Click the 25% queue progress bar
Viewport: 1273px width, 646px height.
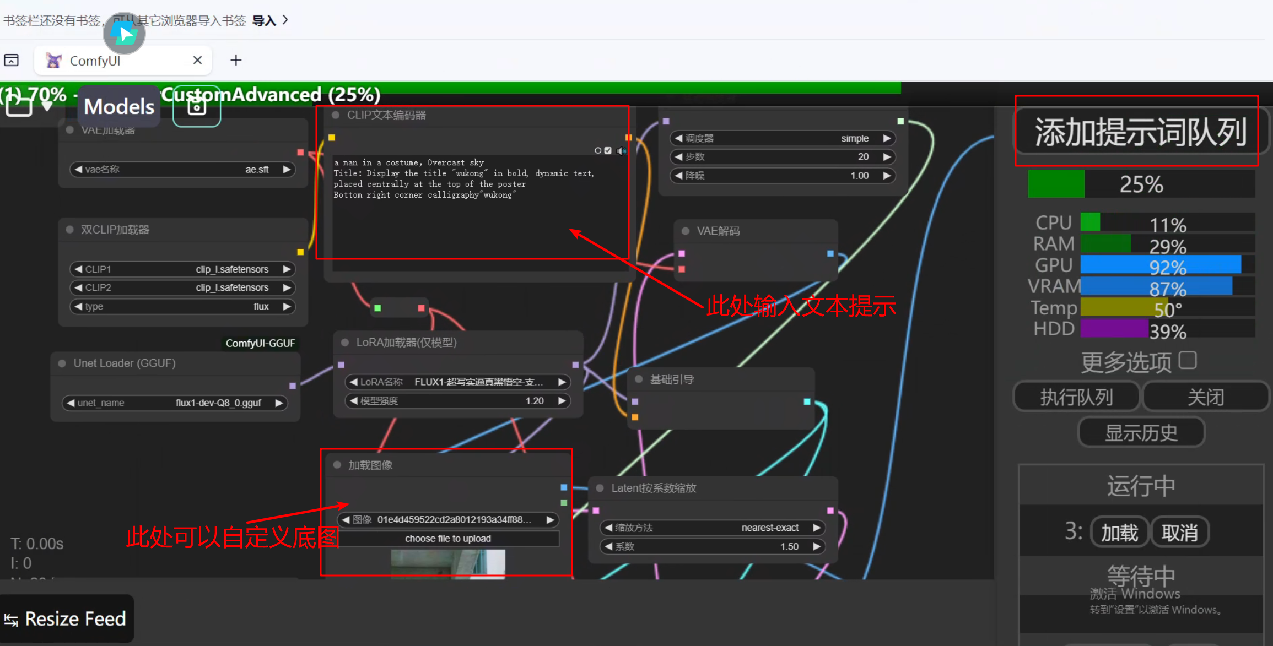pyautogui.click(x=1141, y=184)
